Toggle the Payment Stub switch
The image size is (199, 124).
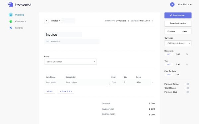(187, 92)
